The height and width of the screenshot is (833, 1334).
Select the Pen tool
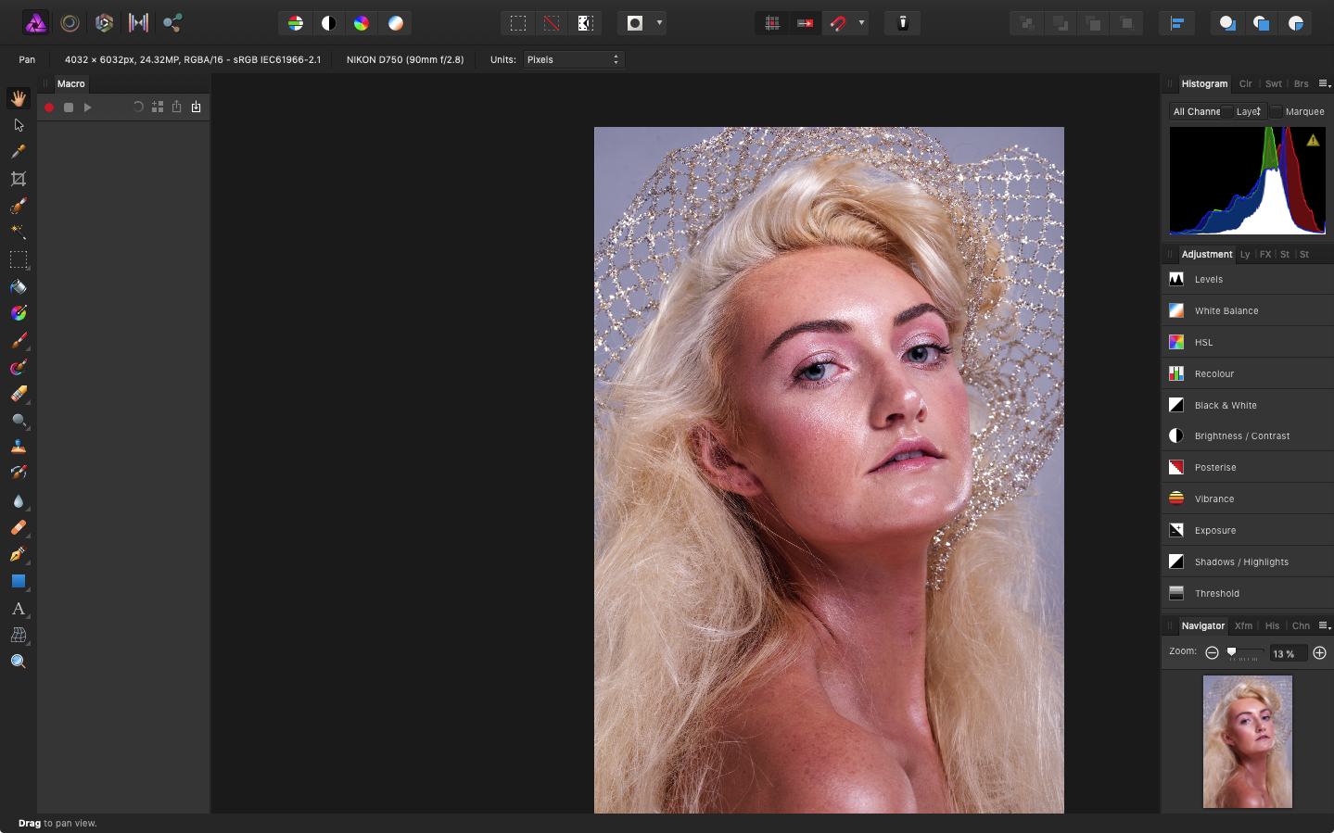(19, 554)
